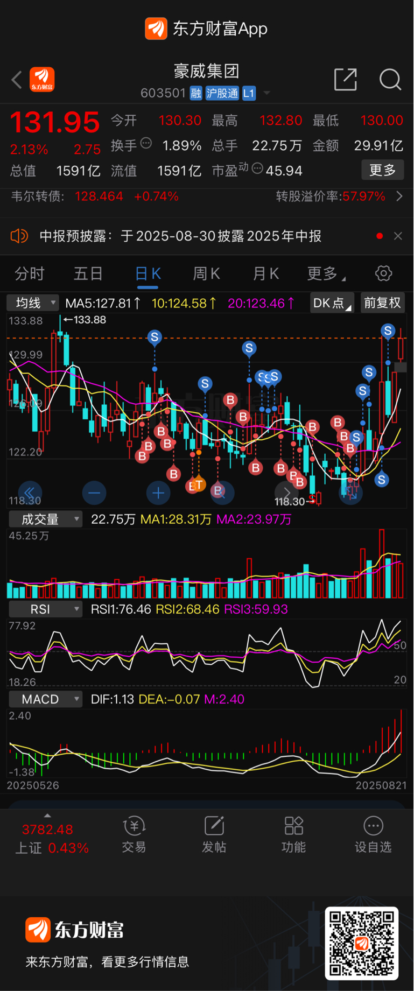Image resolution: width=414 pixels, height=991 pixels.
Task: Open the RSI indicator dropdown
Action: point(45,609)
